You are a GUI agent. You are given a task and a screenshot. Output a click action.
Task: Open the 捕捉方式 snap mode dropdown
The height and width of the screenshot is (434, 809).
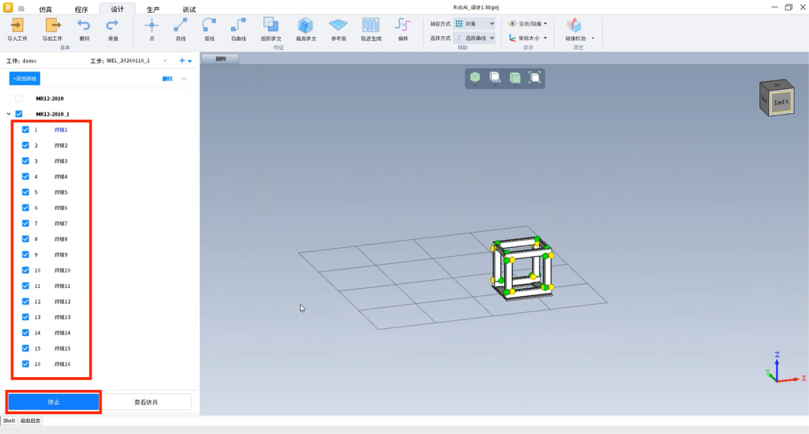tap(475, 24)
